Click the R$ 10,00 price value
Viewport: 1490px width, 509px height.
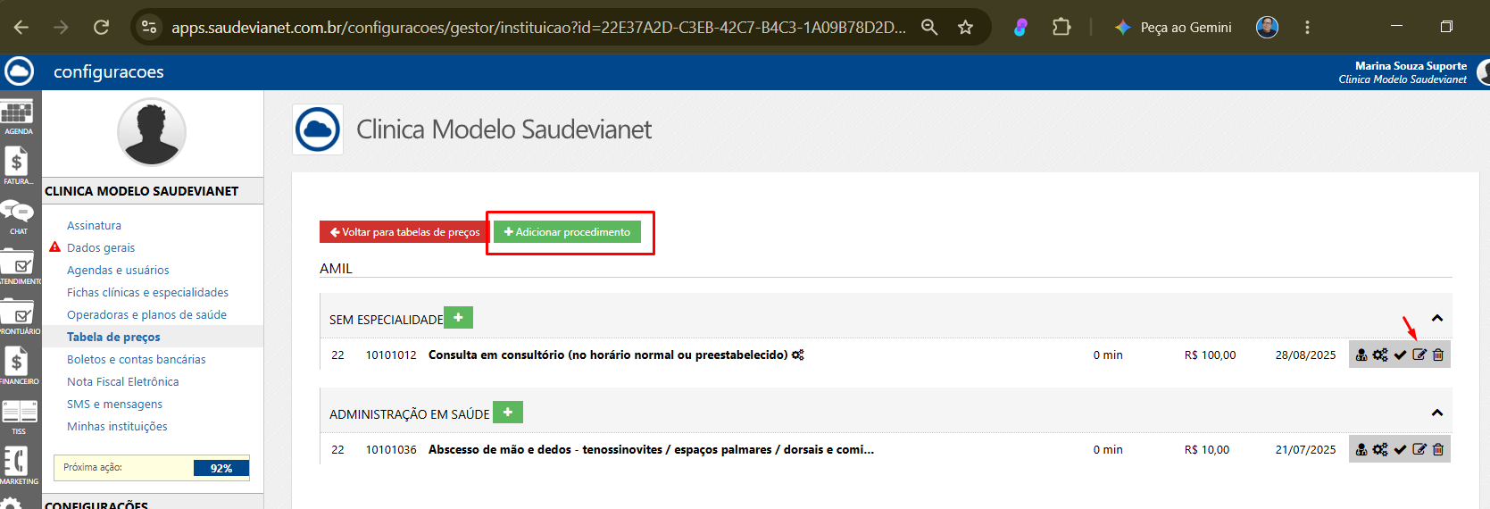1207,449
